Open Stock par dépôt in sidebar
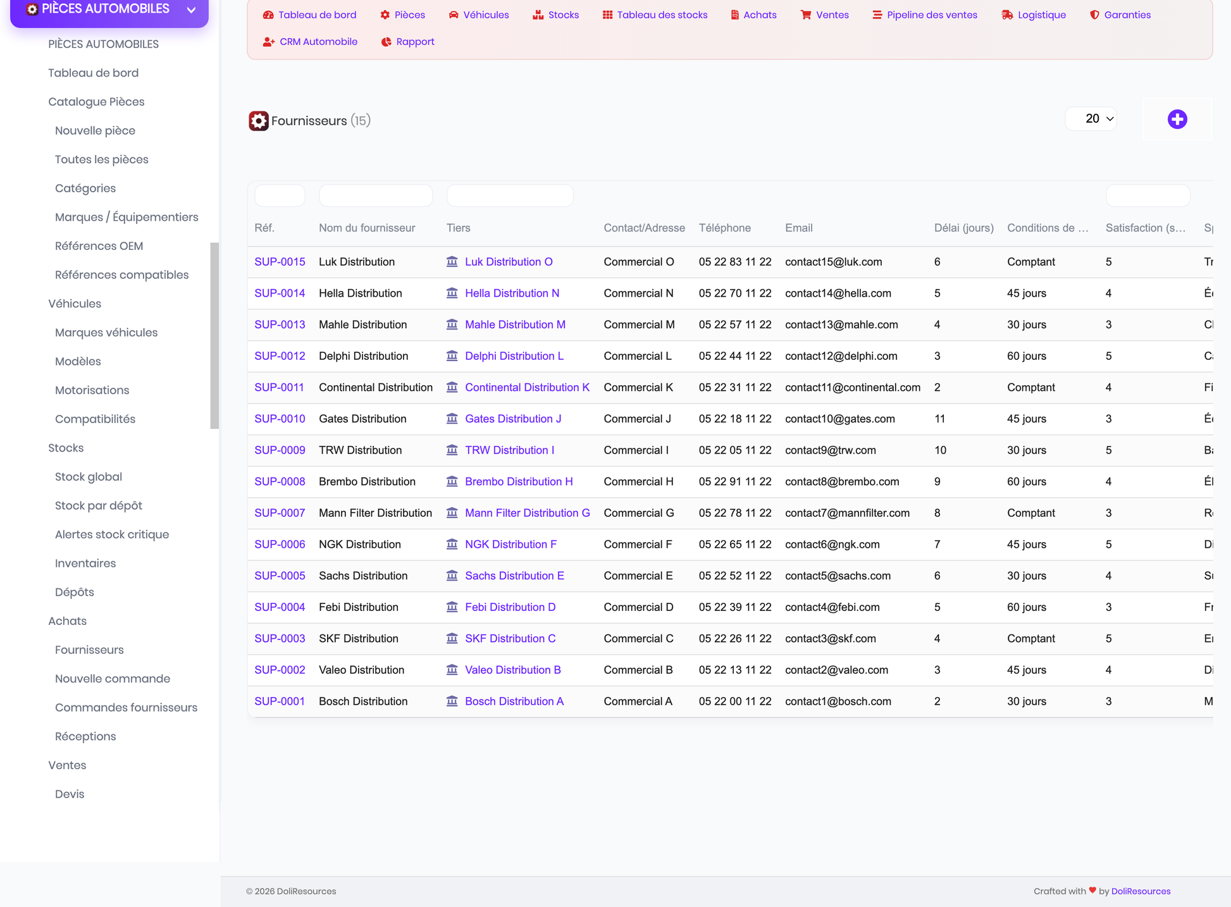Viewport: 1231px width, 907px height. click(x=98, y=505)
